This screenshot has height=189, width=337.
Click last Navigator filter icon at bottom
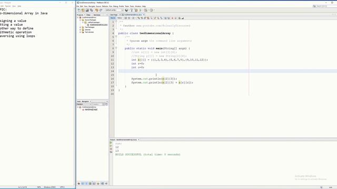pos(106,184)
